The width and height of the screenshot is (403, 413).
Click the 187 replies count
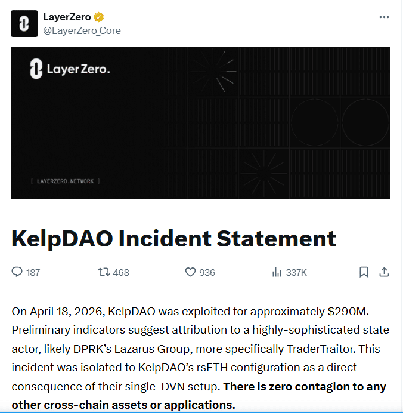[x=33, y=273]
